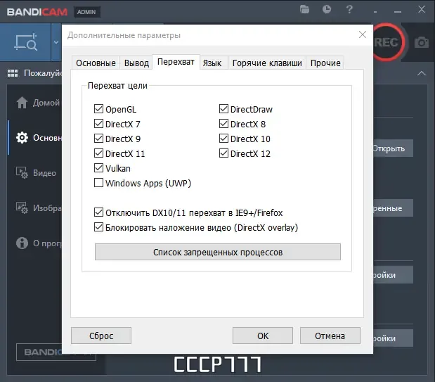Toggle the DirectX 7 checkbox

(x=98, y=124)
